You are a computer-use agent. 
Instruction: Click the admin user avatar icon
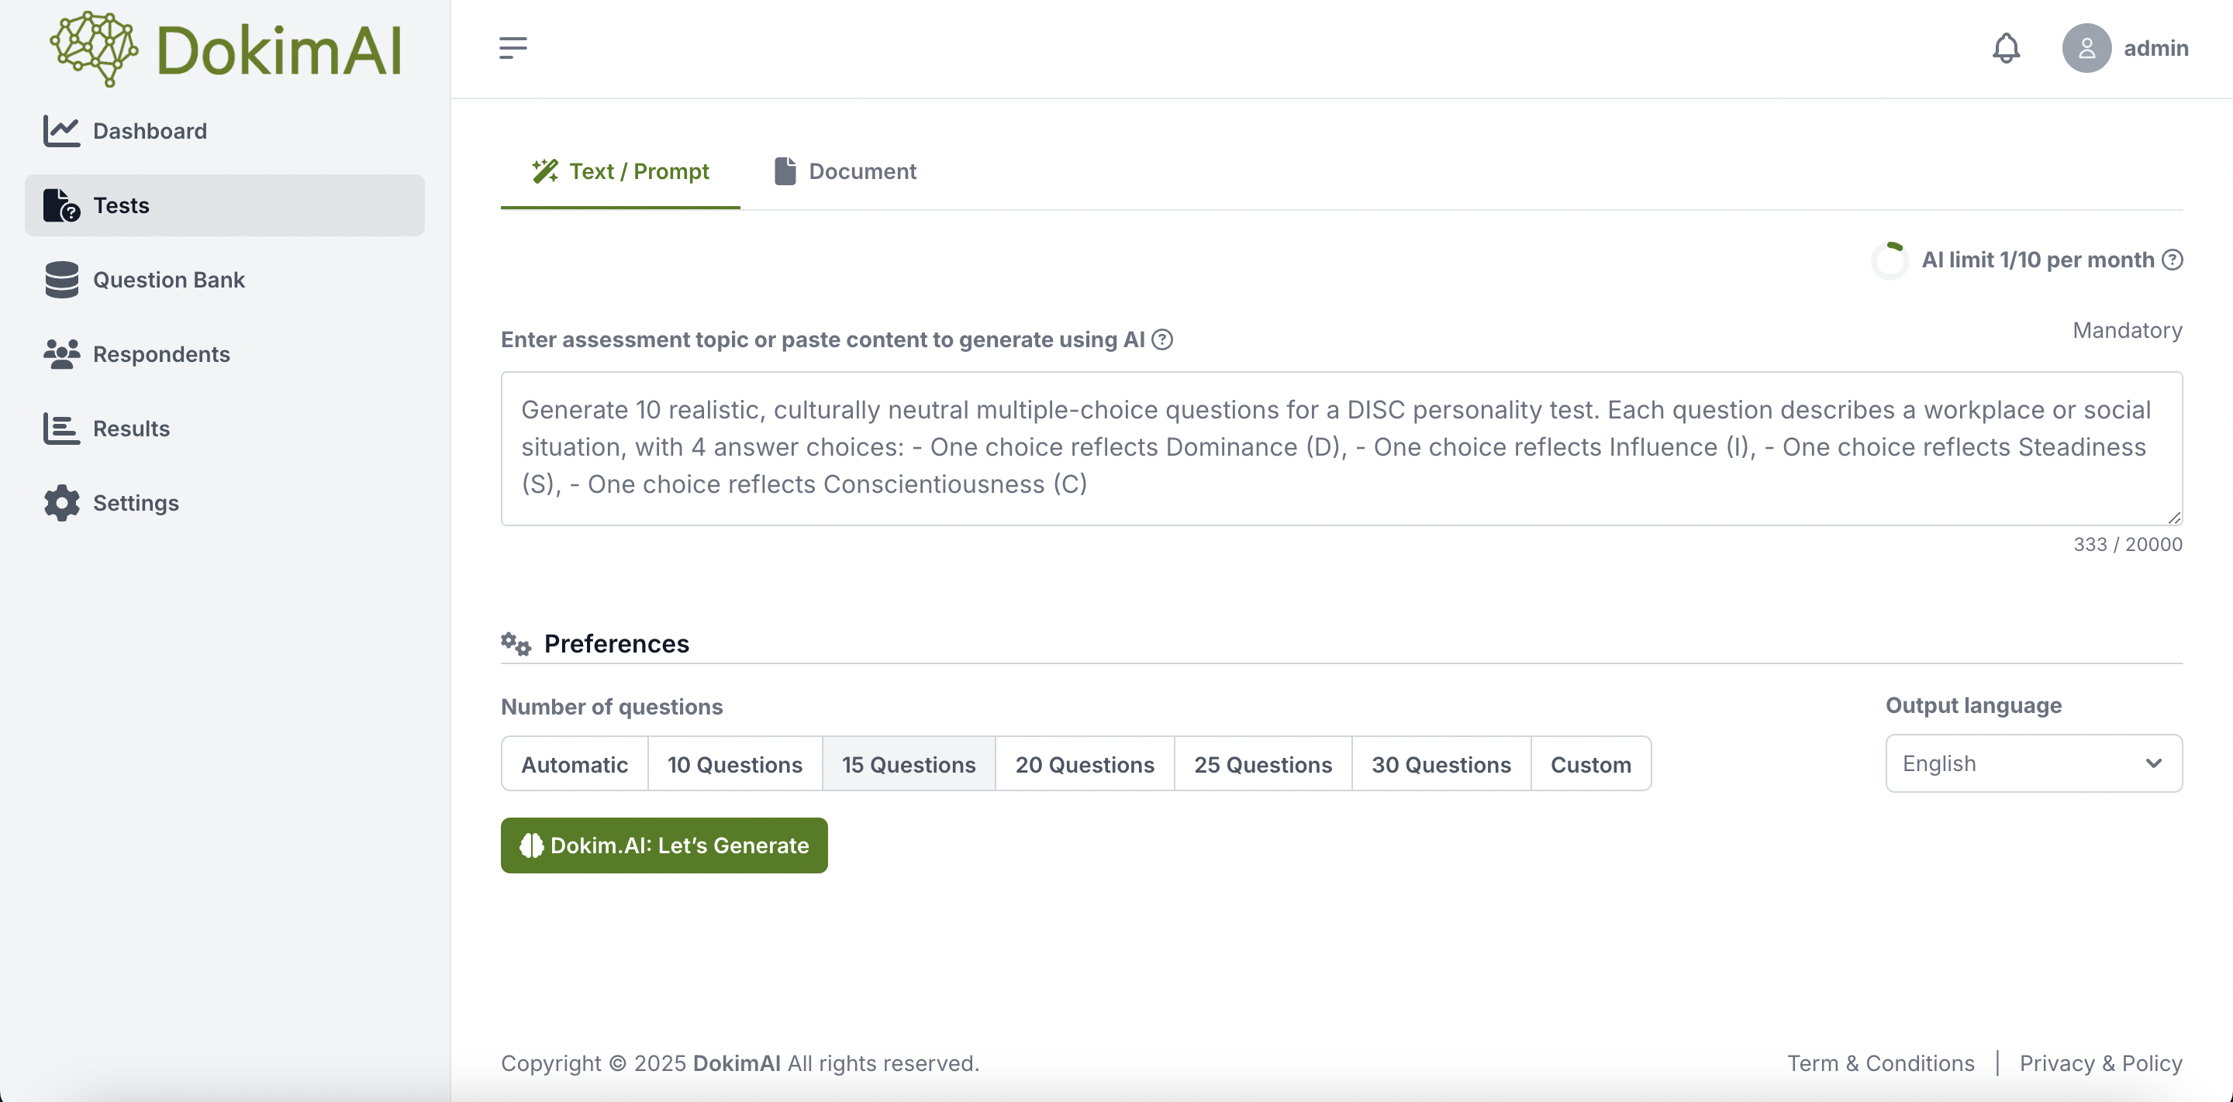2086,47
